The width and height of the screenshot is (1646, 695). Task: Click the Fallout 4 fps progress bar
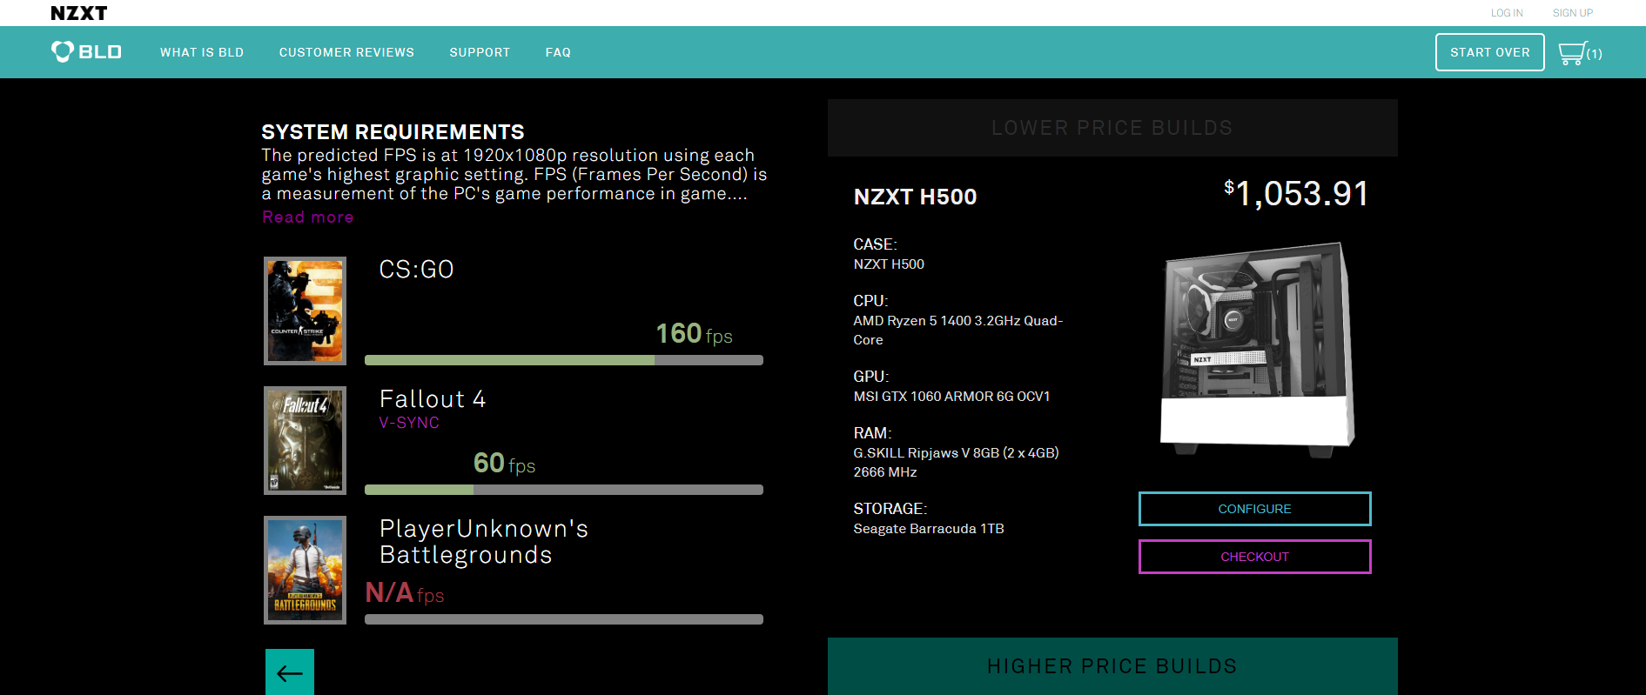pos(564,490)
